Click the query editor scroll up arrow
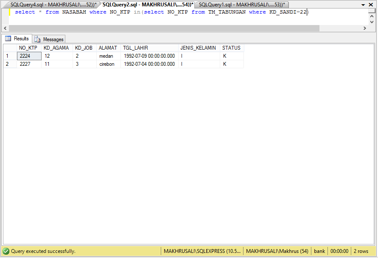 point(372,17)
